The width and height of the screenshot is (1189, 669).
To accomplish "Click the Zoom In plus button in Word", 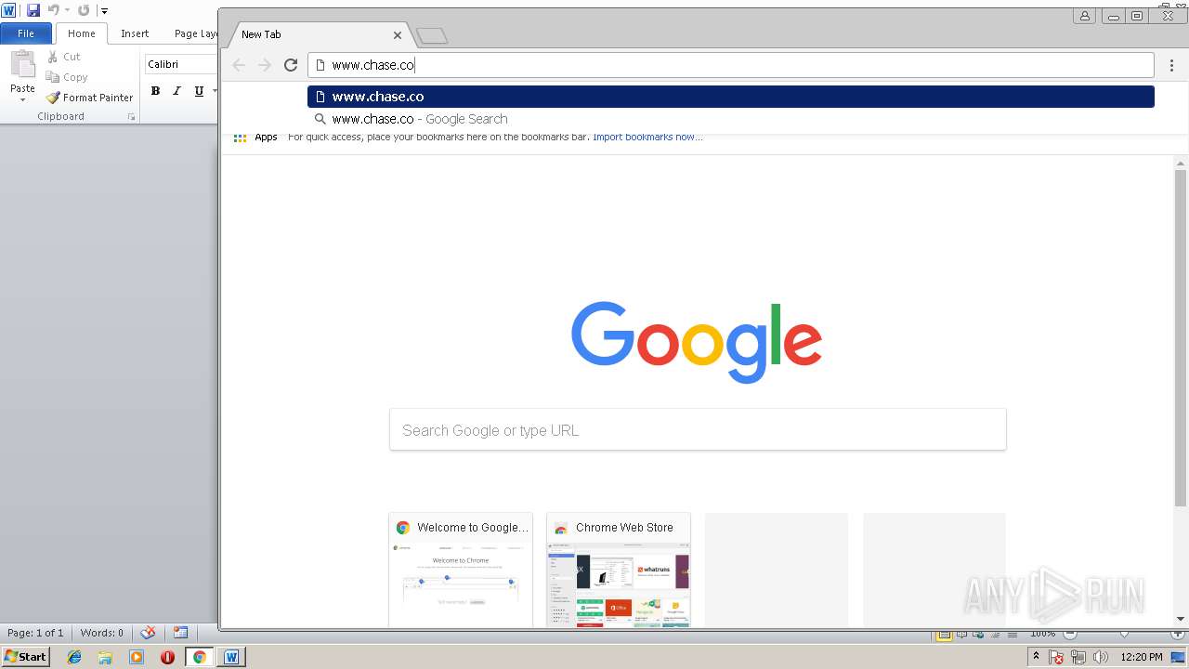I will [x=1177, y=635].
